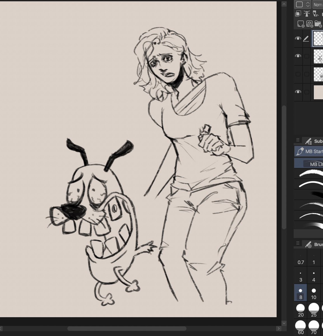
Task: Hide the top selected layer
Action: [x=298, y=39]
